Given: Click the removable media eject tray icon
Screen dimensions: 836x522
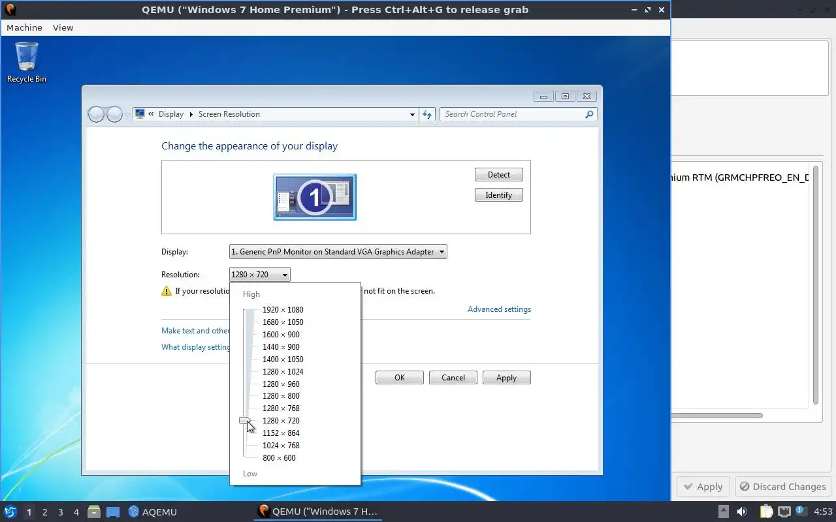Looking at the screenshot, I should click(724, 512).
